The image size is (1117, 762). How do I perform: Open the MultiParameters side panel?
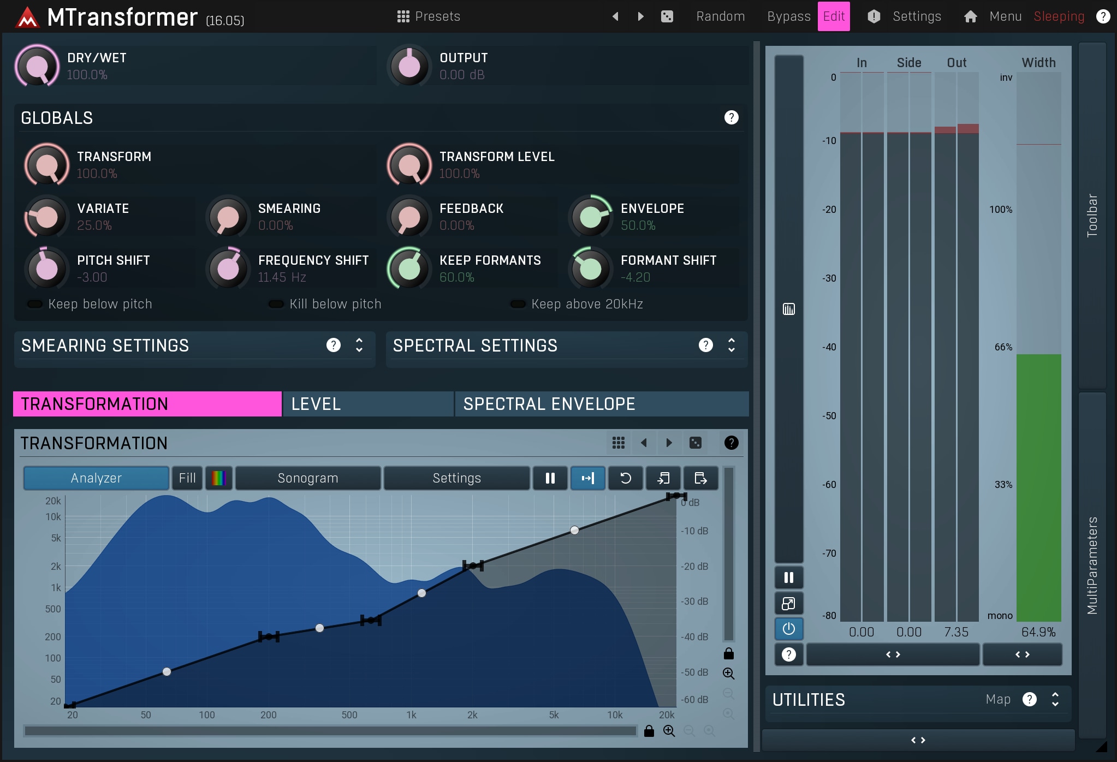pyautogui.click(x=1092, y=565)
